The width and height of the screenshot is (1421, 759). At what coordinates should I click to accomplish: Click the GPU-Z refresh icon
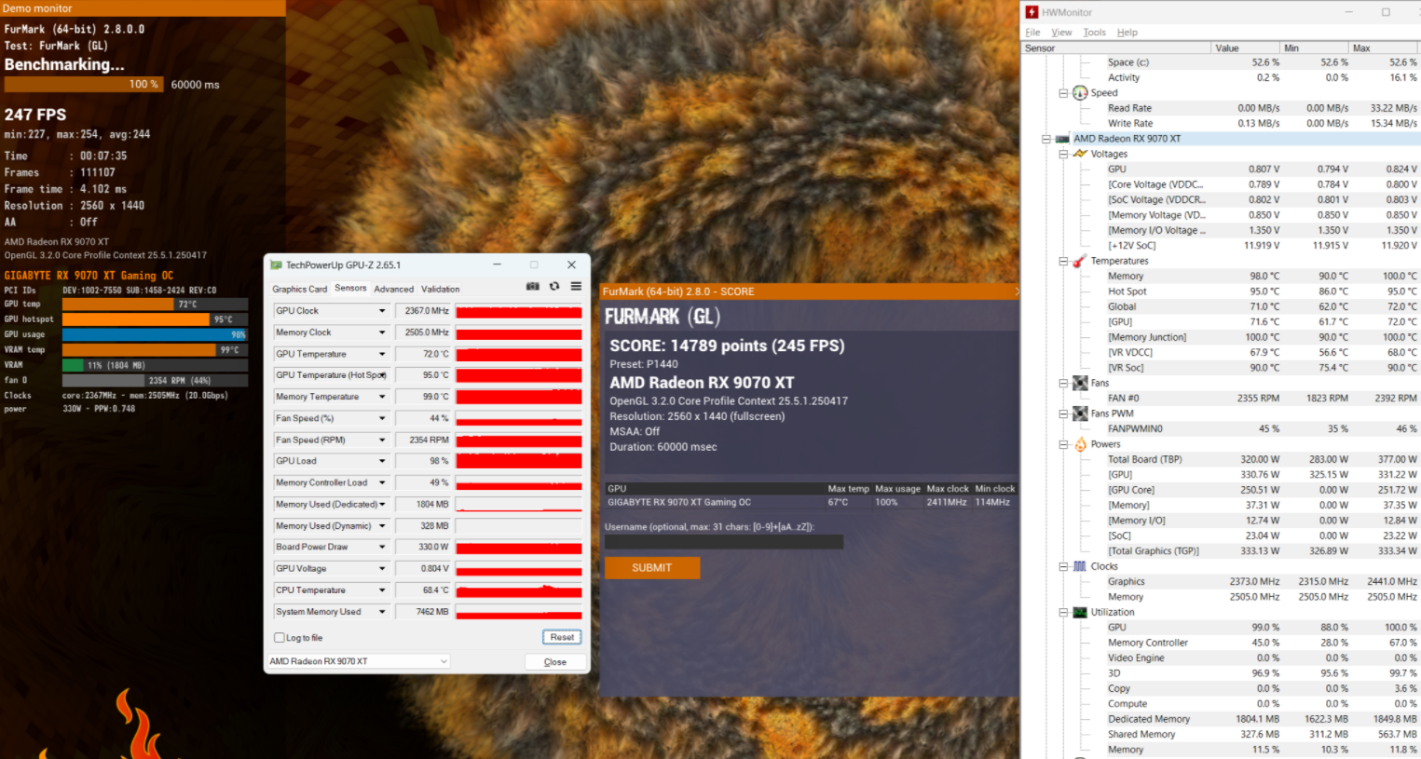554,286
